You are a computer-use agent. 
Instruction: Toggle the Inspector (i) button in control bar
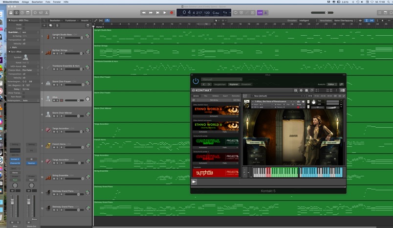pyautogui.click(x=17, y=13)
